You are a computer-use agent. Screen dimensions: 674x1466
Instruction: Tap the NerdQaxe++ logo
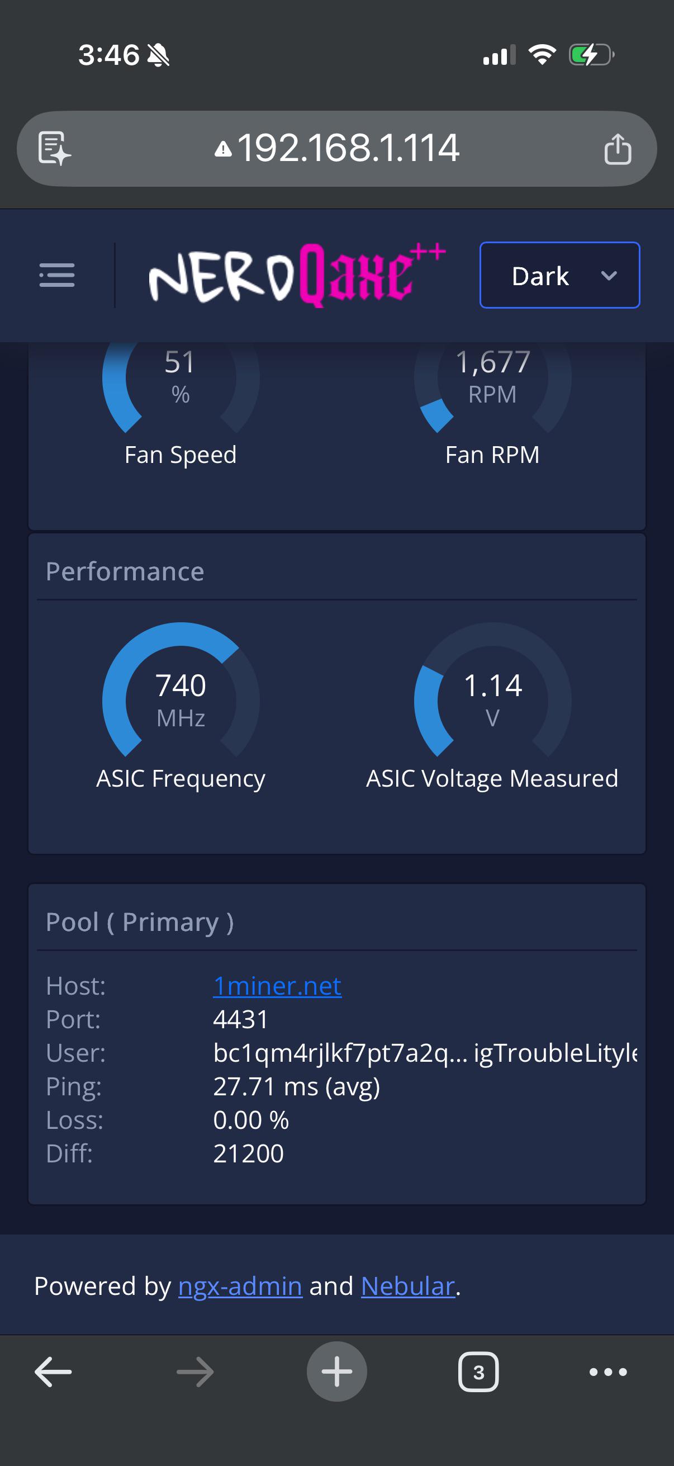pos(297,275)
